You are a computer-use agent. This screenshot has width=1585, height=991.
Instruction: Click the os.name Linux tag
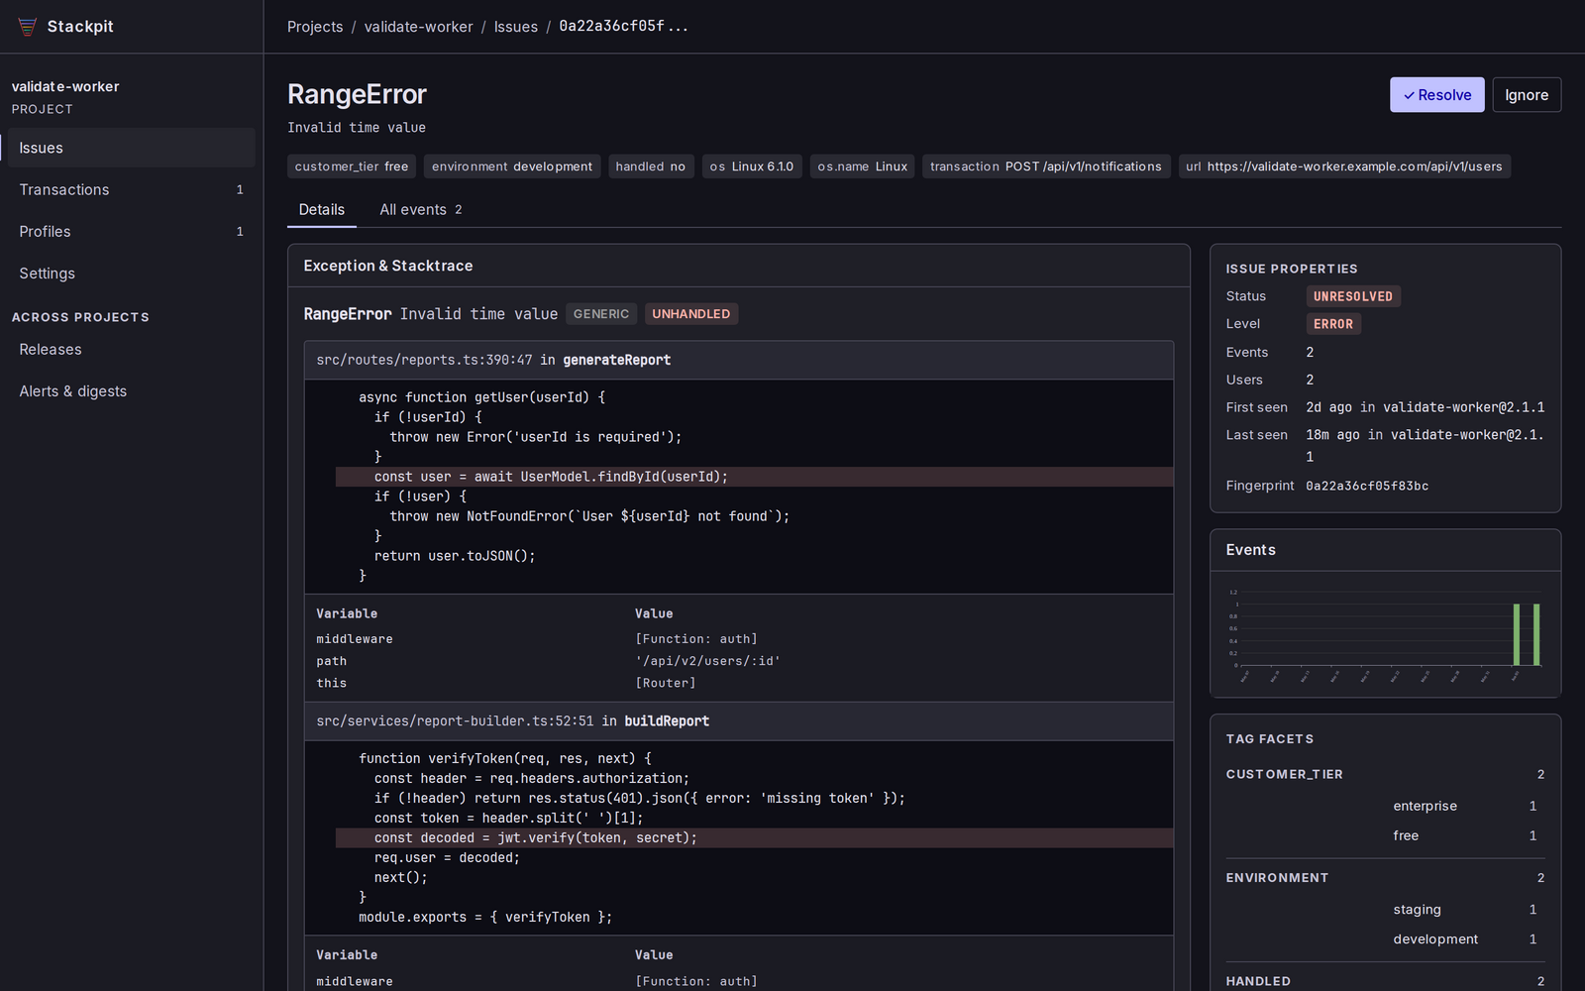tap(862, 166)
